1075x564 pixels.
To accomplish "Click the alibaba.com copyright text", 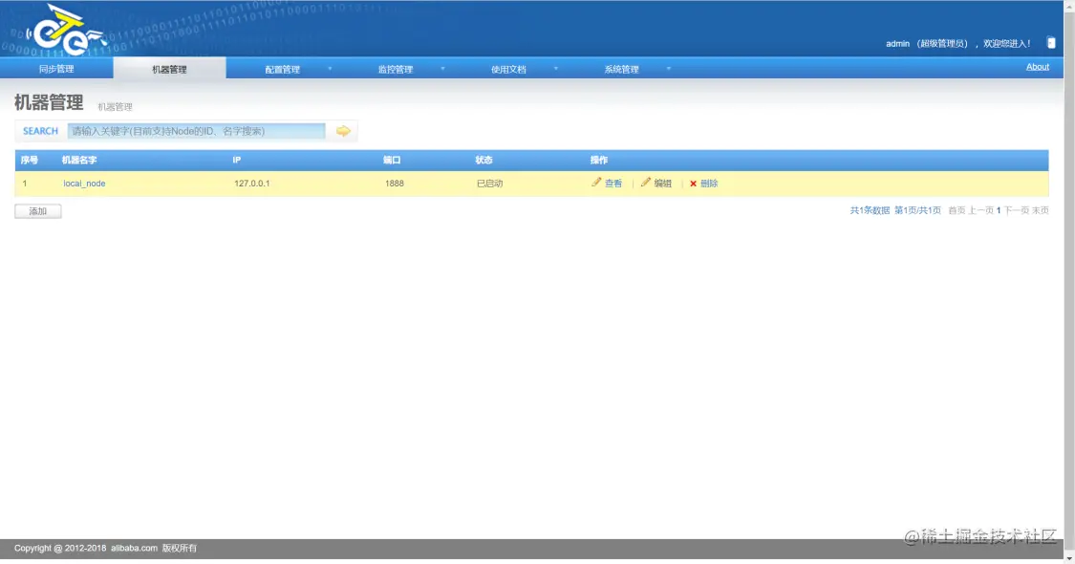I will pyautogui.click(x=135, y=548).
